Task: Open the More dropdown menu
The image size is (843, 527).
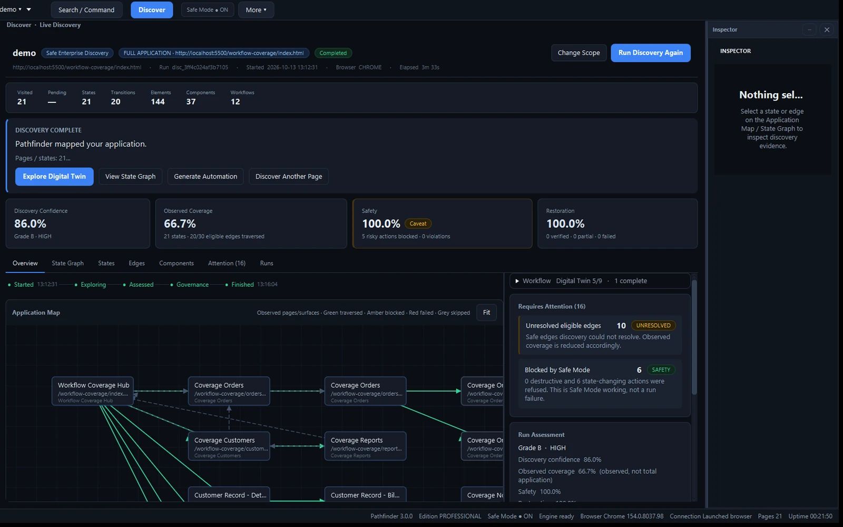Action: 256,10
